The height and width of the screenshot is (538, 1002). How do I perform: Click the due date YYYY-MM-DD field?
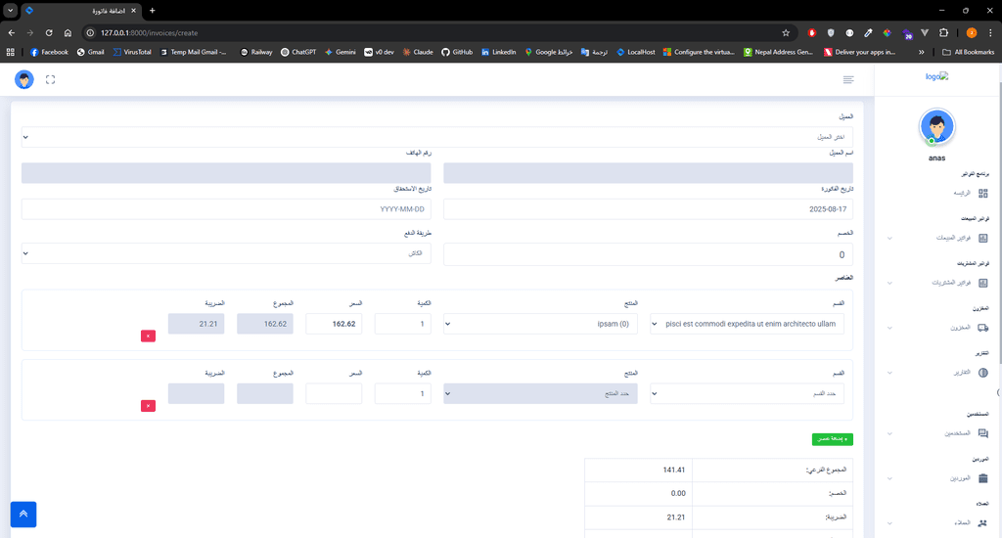(226, 209)
